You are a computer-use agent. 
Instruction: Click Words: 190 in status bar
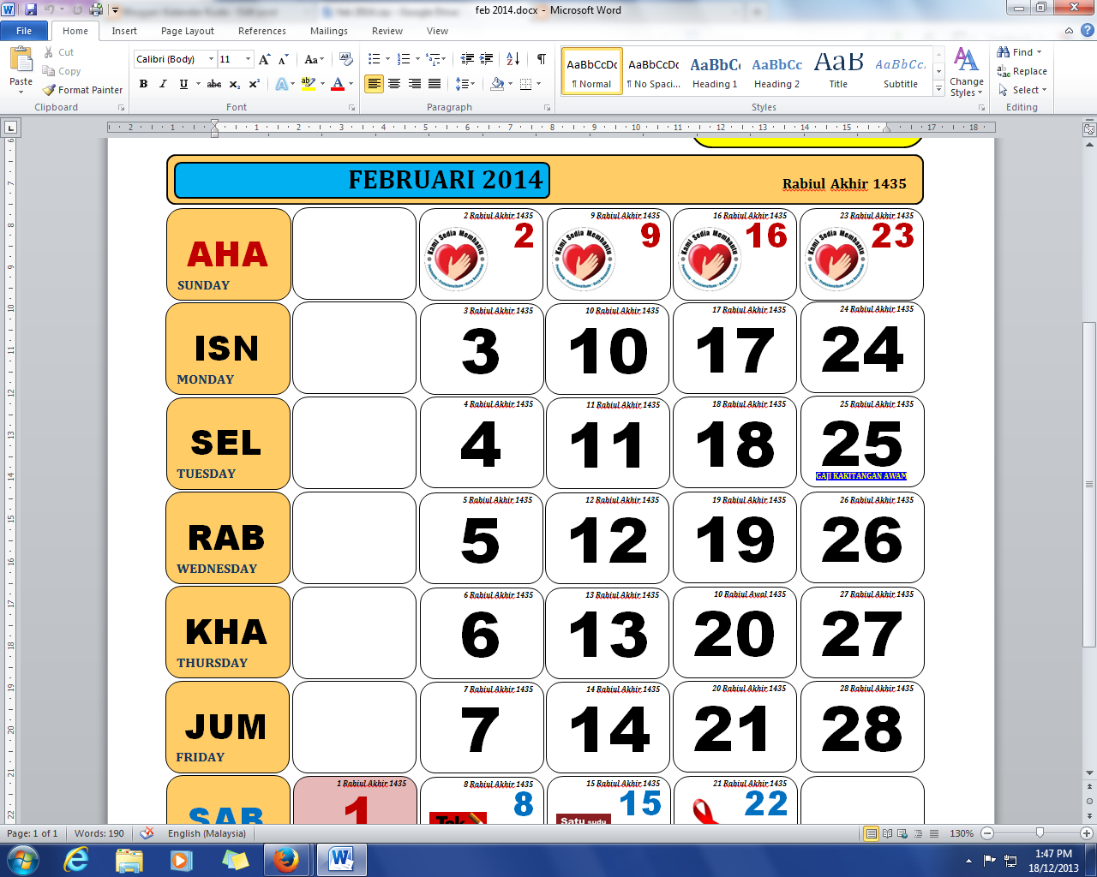pos(99,833)
